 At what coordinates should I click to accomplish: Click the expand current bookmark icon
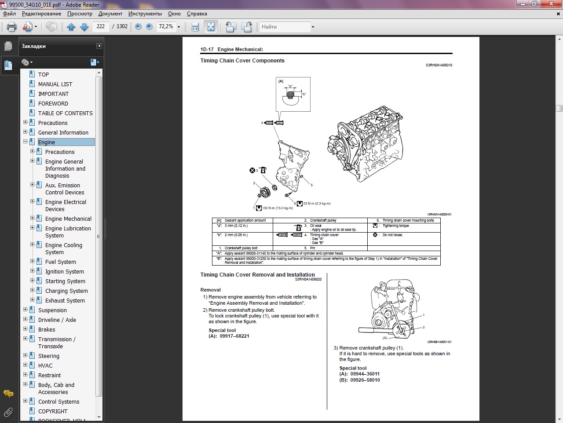[95, 62]
